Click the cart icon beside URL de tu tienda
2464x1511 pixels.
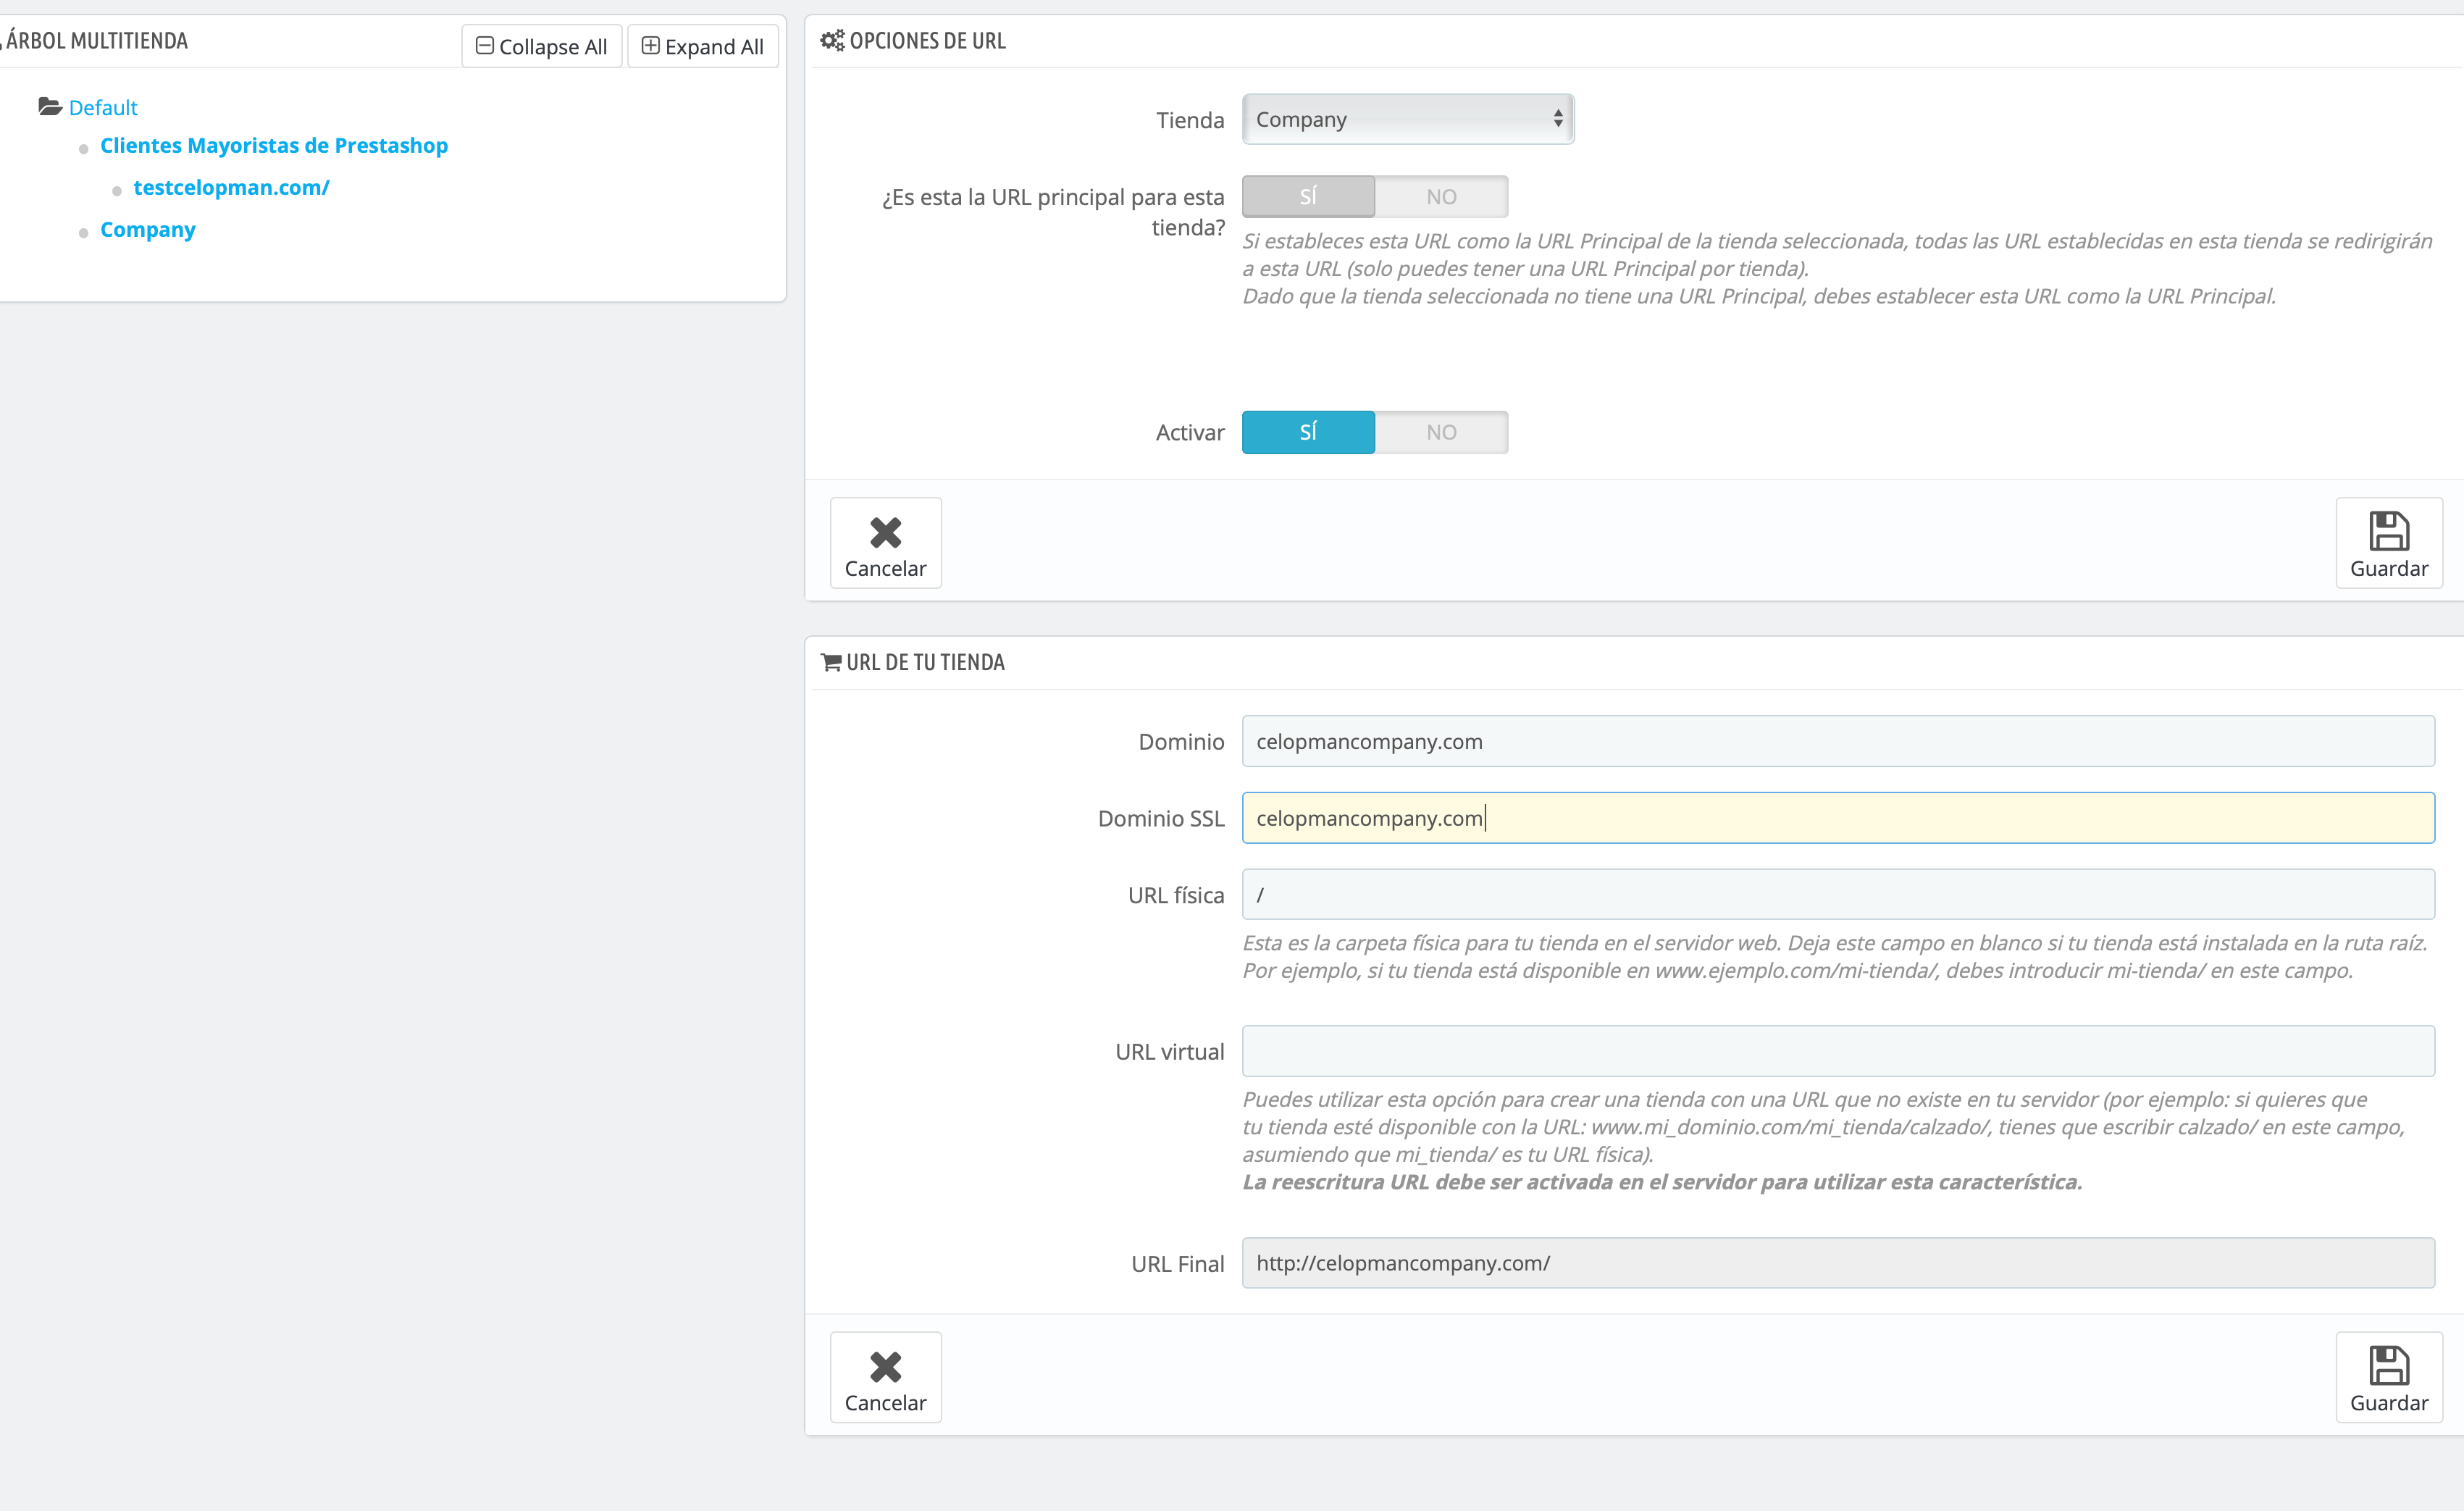[x=831, y=662]
